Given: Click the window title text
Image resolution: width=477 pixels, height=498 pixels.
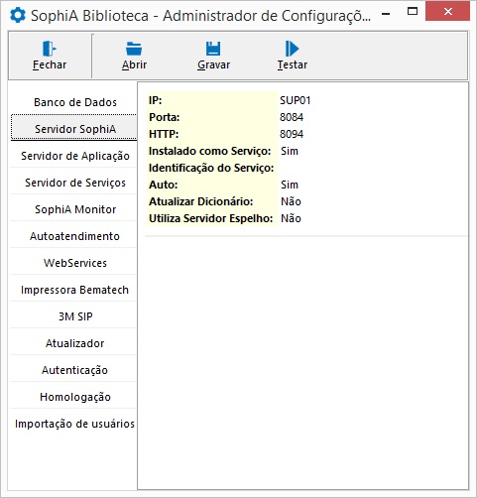Looking at the screenshot, I should click(200, 16).
